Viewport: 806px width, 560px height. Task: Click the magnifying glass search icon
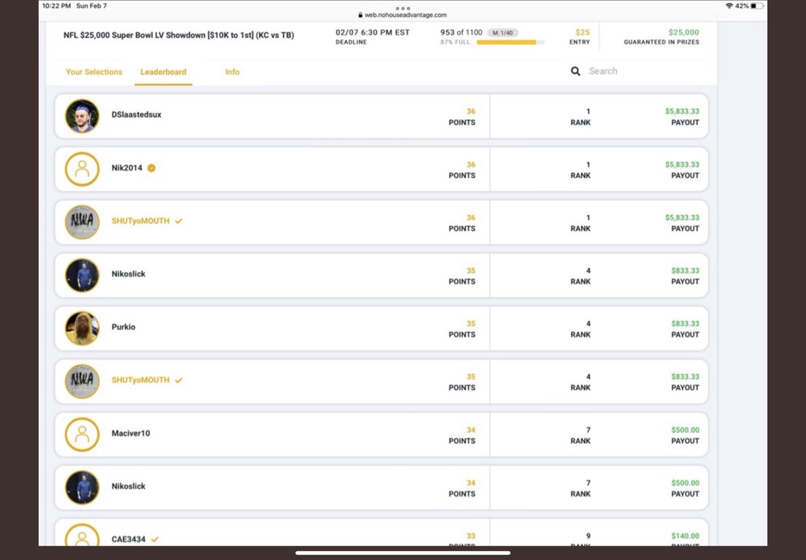(576, 71)
